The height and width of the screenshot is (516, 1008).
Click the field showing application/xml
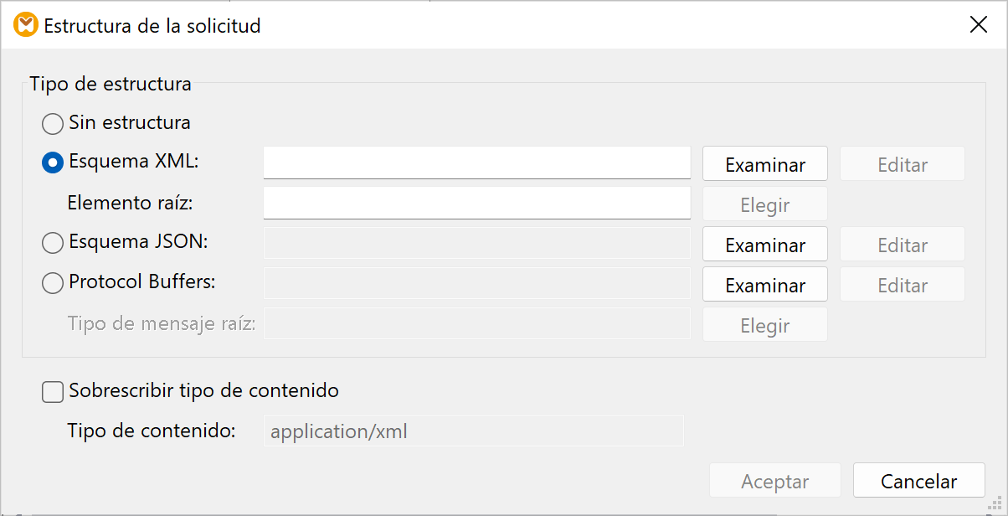coord(474,431)
